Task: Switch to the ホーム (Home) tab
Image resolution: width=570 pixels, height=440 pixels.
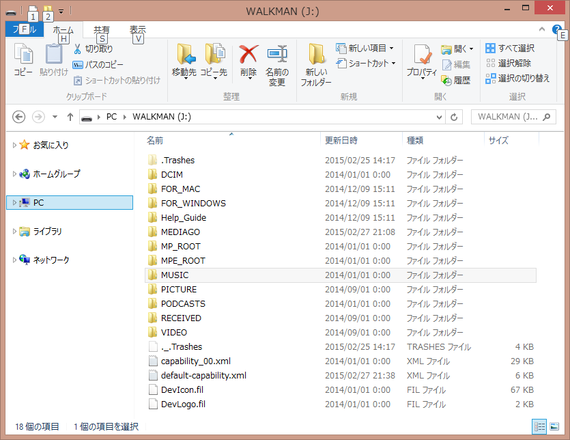Action: [63, 30]
